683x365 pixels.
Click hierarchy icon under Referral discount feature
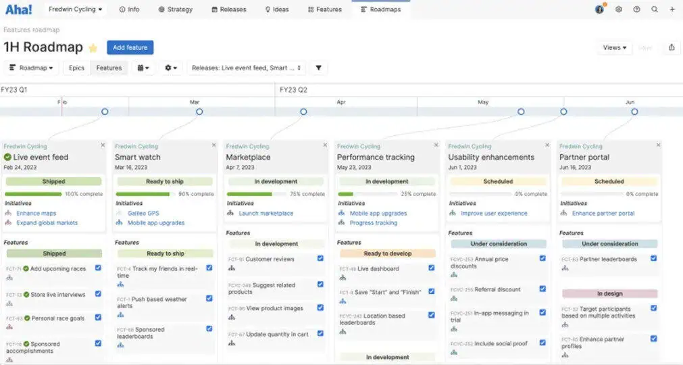coord(454,298)
